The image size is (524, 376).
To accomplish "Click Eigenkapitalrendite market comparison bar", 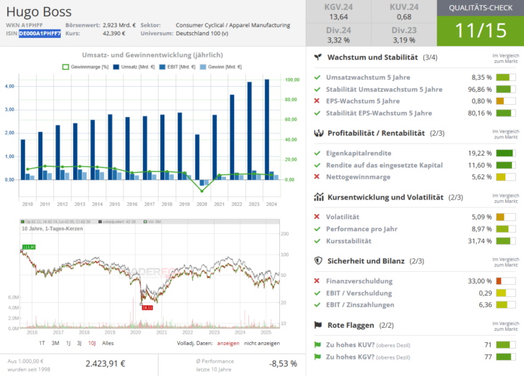I will pyautogui.click(x=505, y=154).
